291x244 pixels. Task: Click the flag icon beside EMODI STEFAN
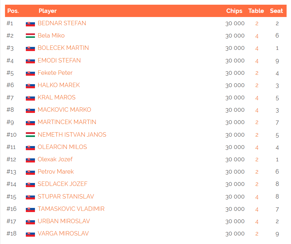[x=31, y=61]
